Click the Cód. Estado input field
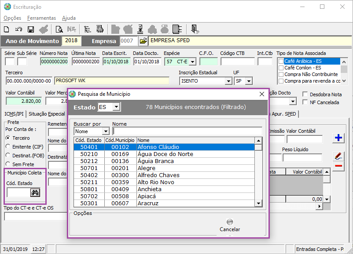 coord(18,192)
